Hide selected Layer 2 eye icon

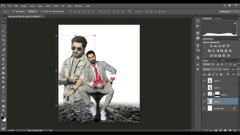(x=204, y=101)
